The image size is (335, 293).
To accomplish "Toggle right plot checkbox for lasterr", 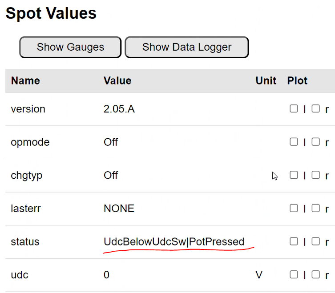I will coord(315,208).
